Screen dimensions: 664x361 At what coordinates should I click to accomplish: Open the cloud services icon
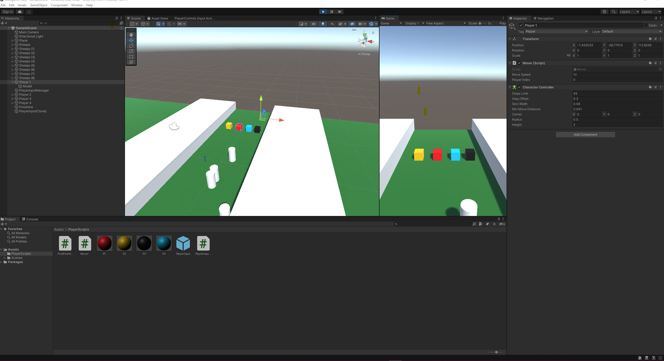coord(20,12)
